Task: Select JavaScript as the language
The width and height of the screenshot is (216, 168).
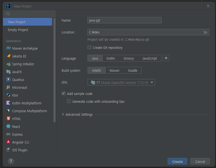Action: click(150, 58)
